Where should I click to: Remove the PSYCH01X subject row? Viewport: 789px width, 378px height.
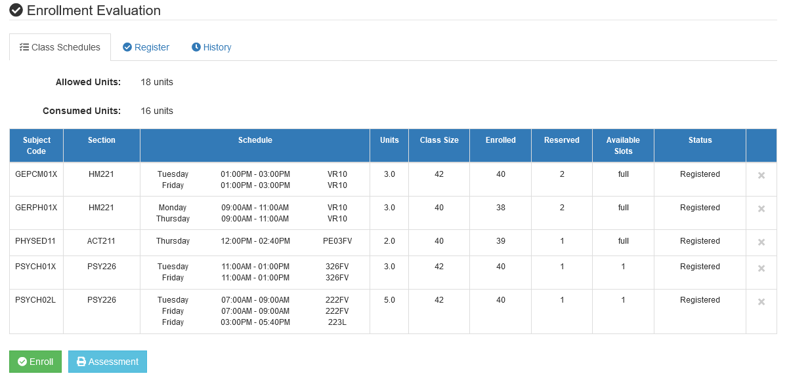(x=761, y=269)
